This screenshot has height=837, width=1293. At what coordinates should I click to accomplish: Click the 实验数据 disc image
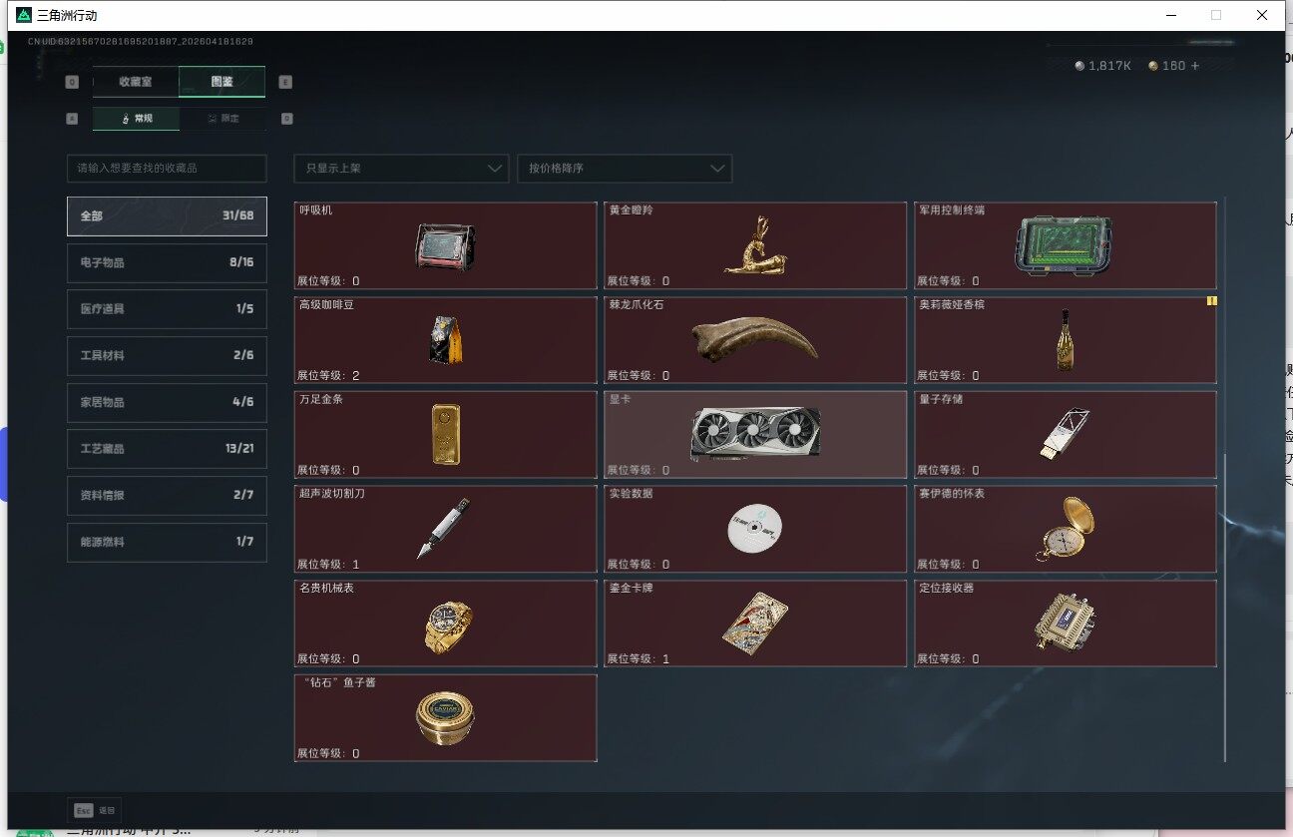coord(754,529)
